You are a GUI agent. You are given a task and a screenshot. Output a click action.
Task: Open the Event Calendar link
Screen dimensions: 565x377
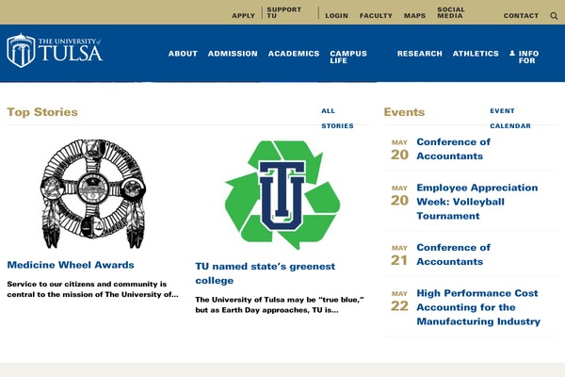pyautogui.click(x=510, y=119)
